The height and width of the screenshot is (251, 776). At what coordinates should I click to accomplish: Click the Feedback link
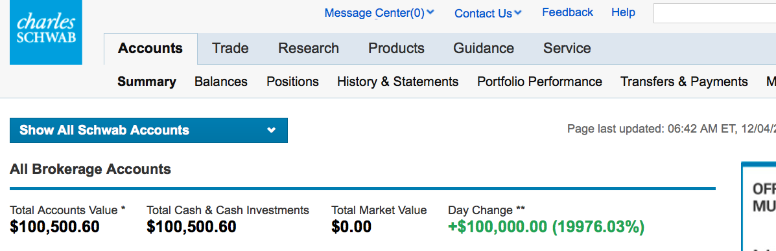[568, 12]
